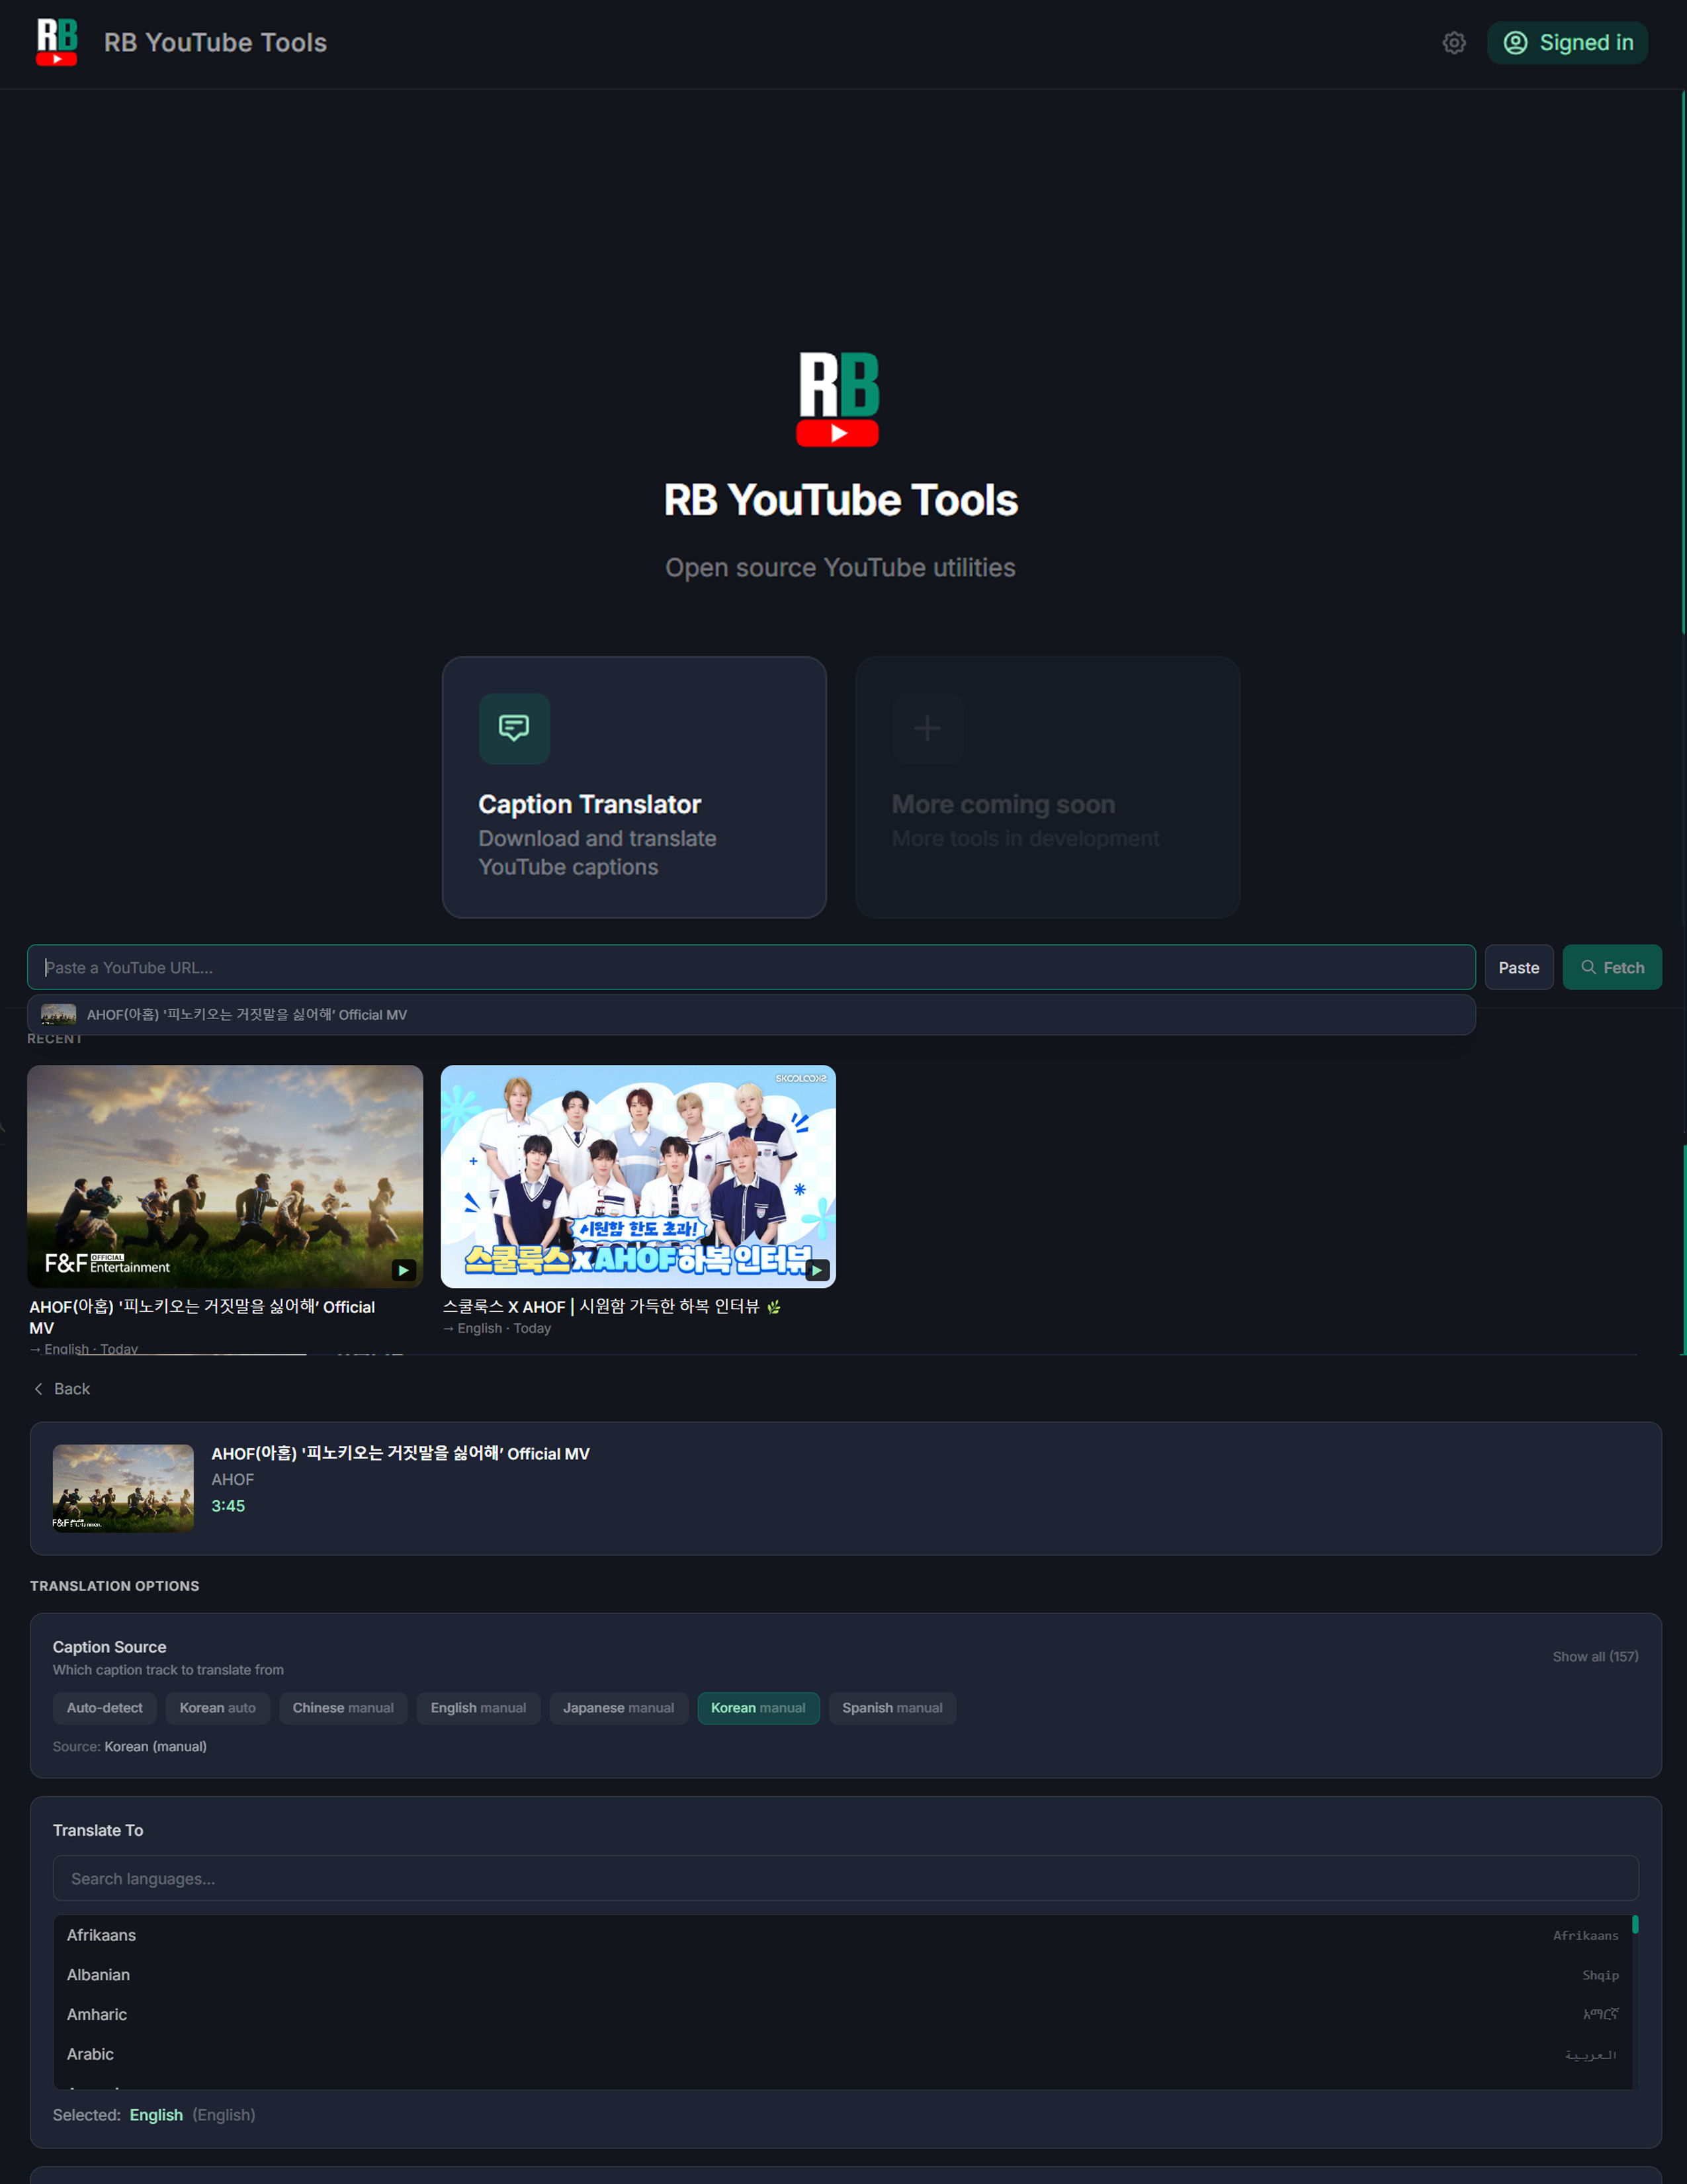Select Chinese manual from source options
Viewport: 1687px width, 2184px height.
point(343,1708)
